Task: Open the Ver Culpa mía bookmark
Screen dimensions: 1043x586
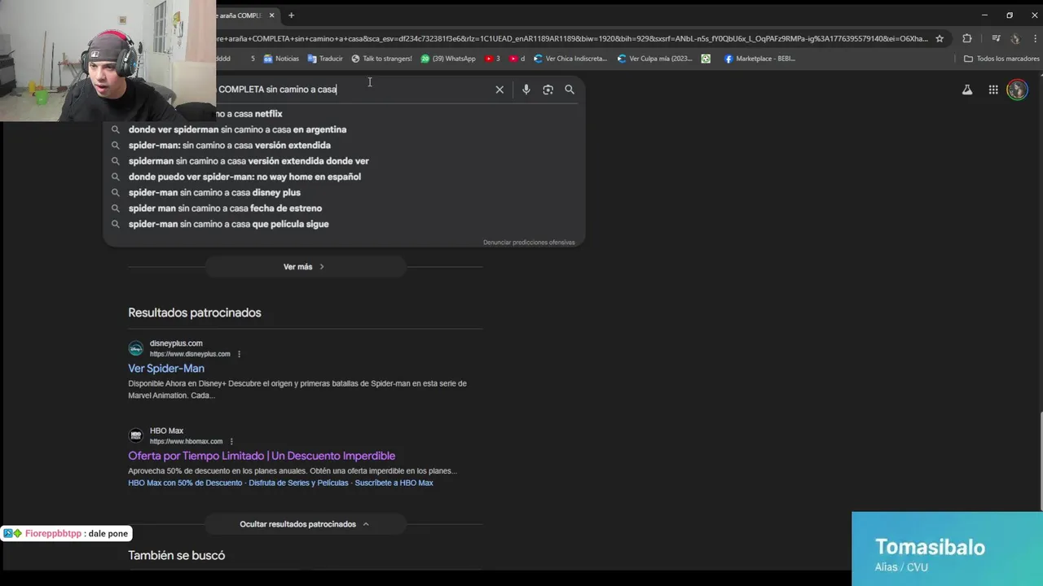Action: pyautogui.click(x=654, y=59)
